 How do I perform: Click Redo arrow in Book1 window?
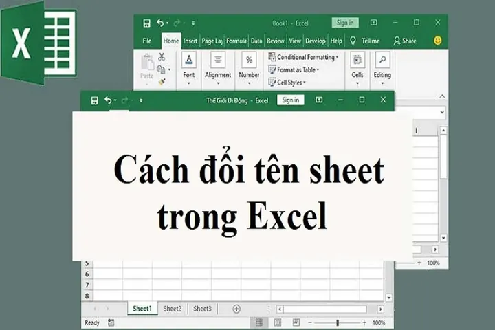click(177, 23)
